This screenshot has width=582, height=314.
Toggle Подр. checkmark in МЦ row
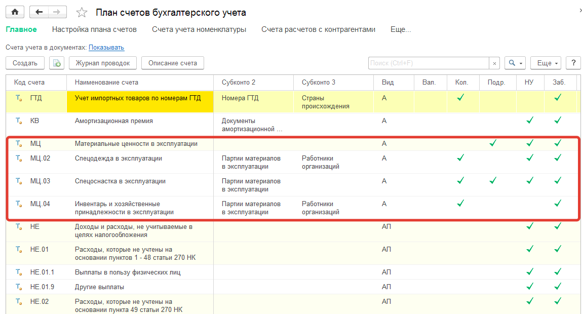pyautogui.click(x=493, y=143)
